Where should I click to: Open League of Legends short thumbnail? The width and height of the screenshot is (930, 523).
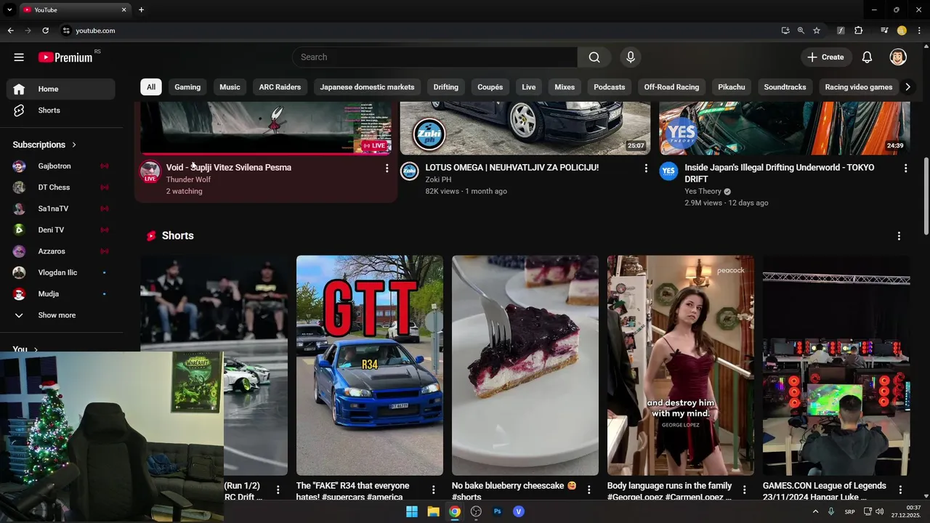pyautogui.click(x=836, y=365)
